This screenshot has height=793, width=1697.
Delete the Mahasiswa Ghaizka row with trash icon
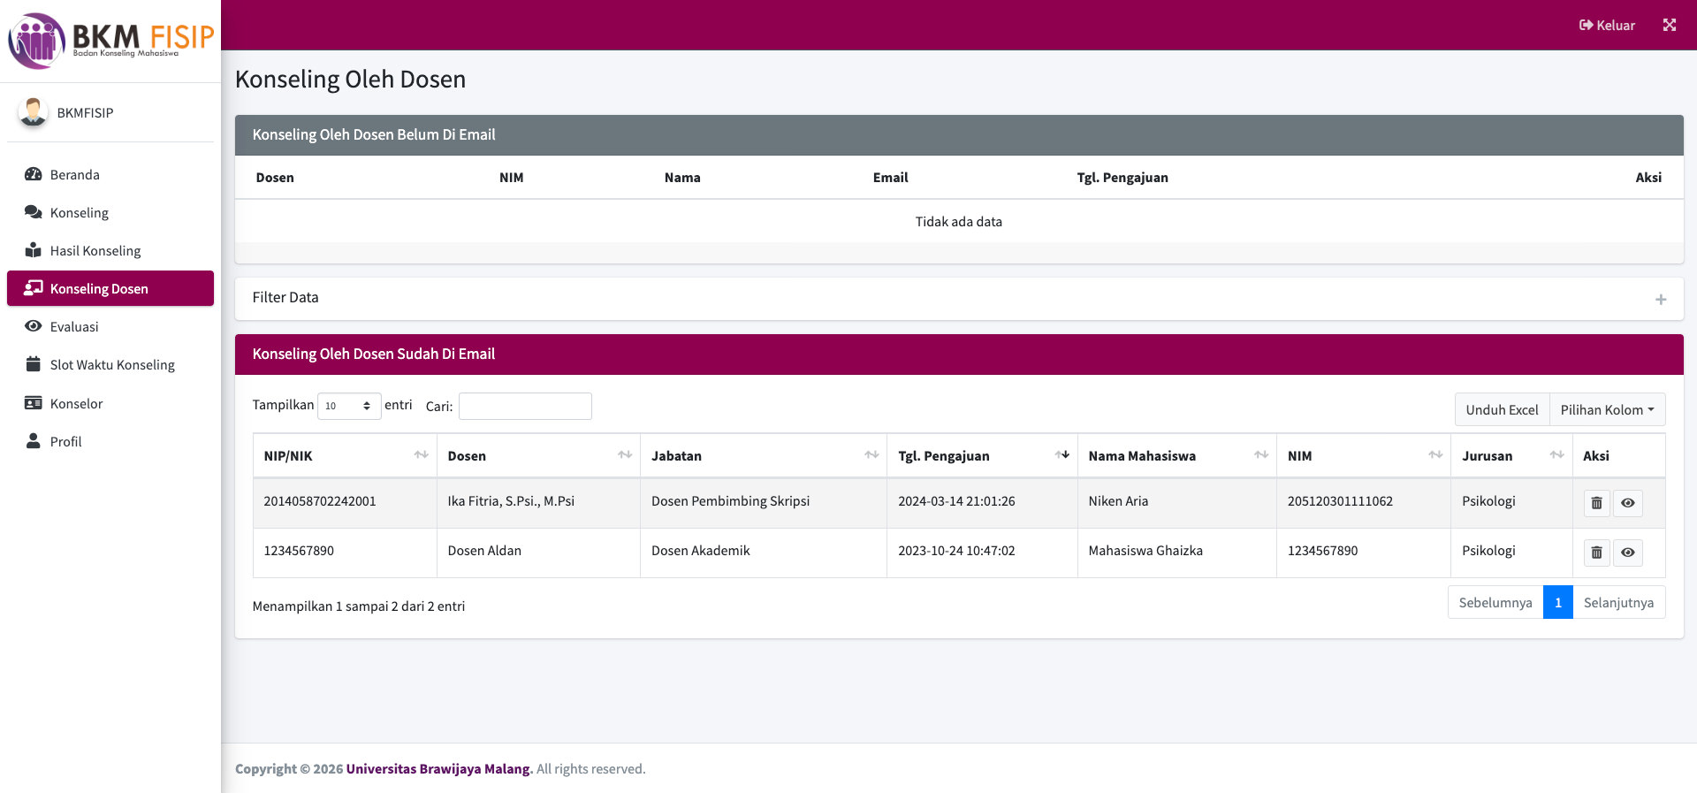1596,553
